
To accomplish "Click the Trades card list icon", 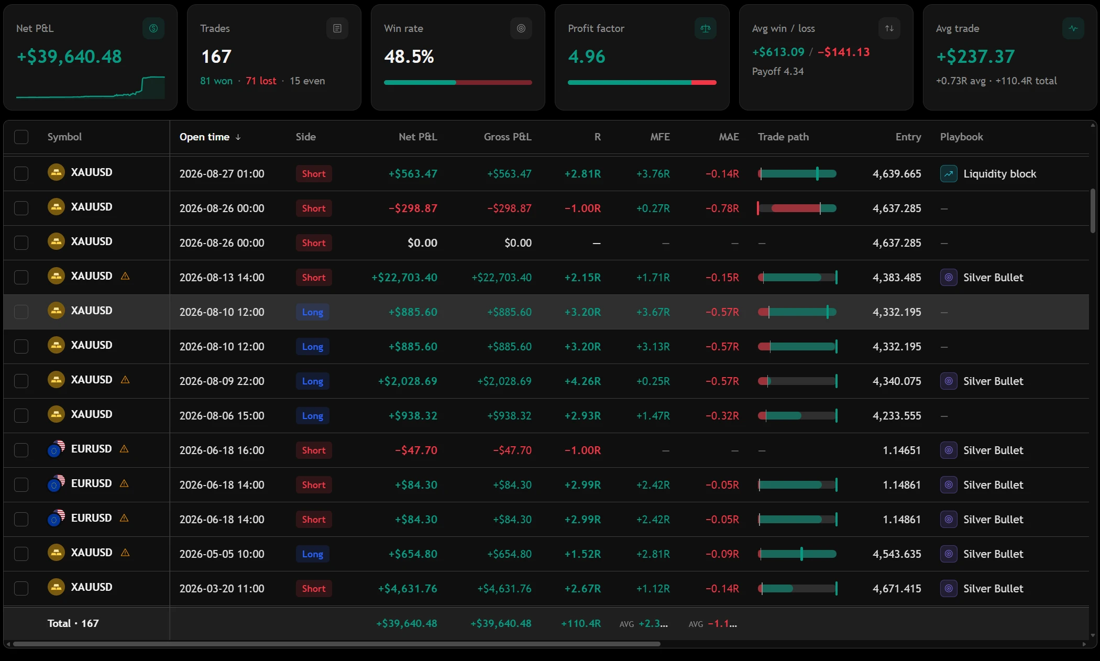I will (337, 28).
